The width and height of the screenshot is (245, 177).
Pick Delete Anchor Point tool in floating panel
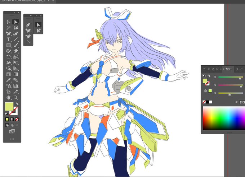point(28,36)
